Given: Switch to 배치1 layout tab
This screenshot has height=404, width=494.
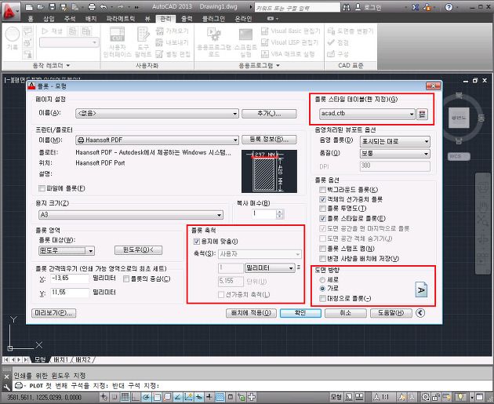Looking at the screenshot, I should click(x=61, y=359).
